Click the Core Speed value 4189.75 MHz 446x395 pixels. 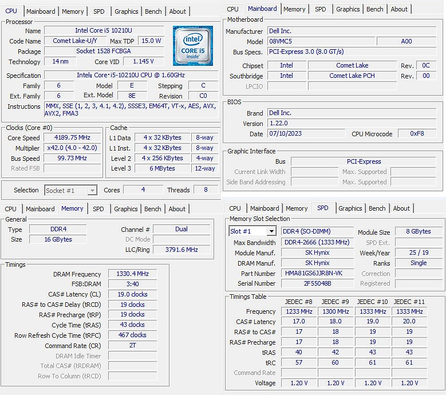click(72, 137)
